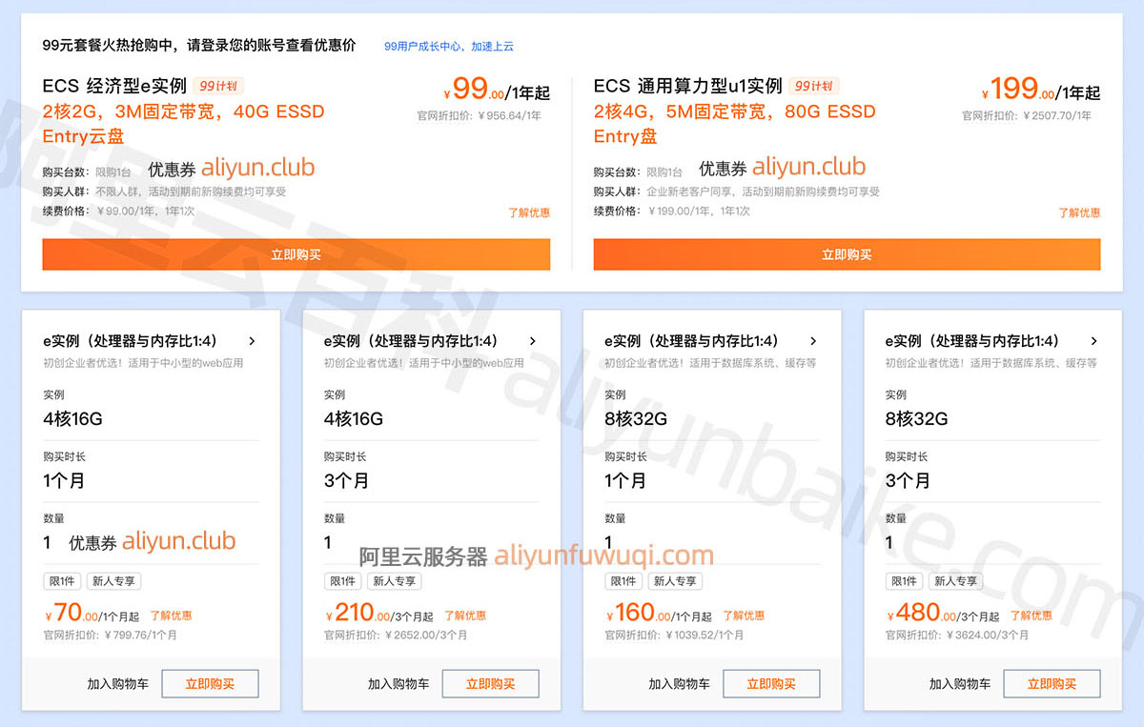This screenshot has width=1144, height=727.
Task: Click 限1件 tag on the ¥480 card
Action: (x=904, y=581)
